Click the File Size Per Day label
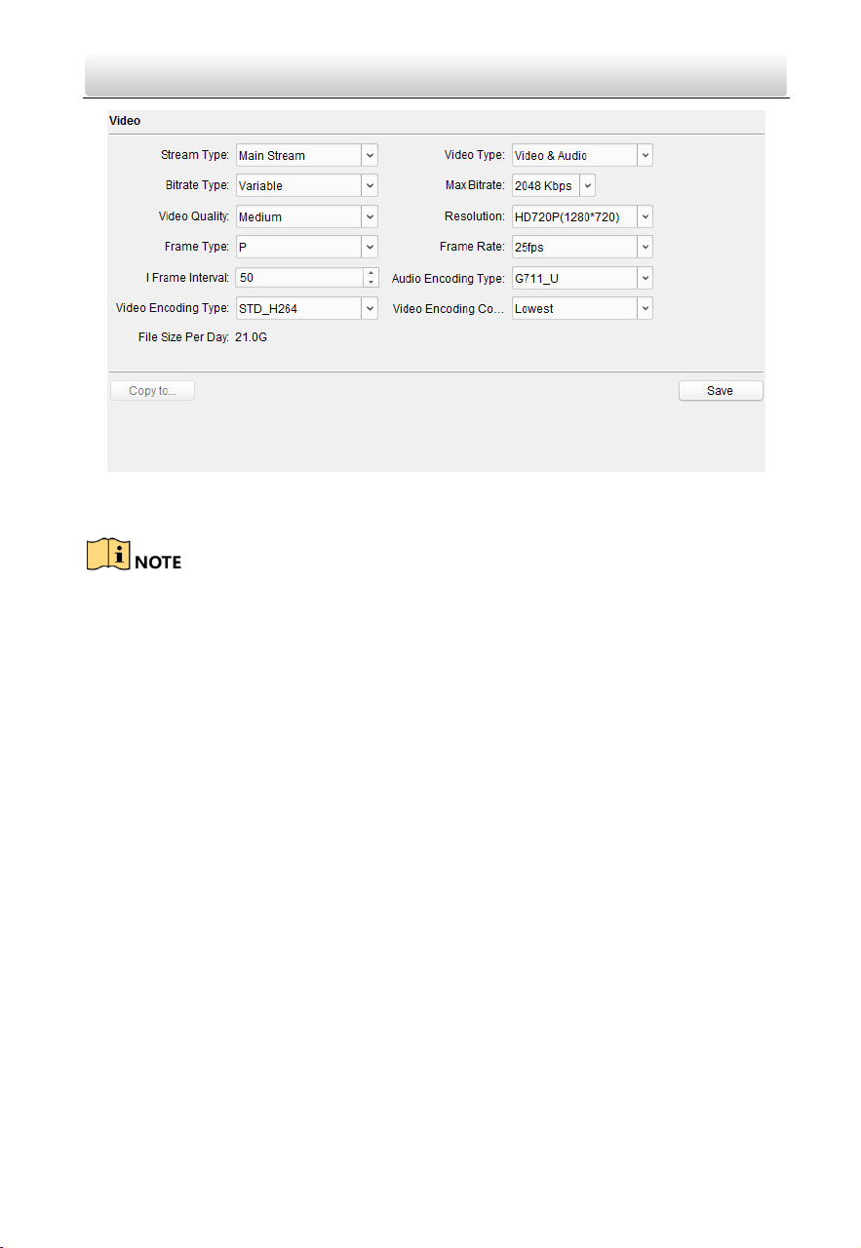Image resolution: width=861 pixels, height=1248 pixels. 183,339
